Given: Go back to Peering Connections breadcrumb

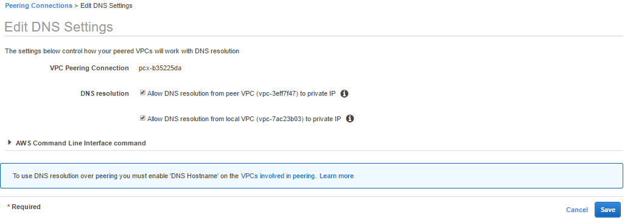Looking at the screenshot, I should (39, 5).
